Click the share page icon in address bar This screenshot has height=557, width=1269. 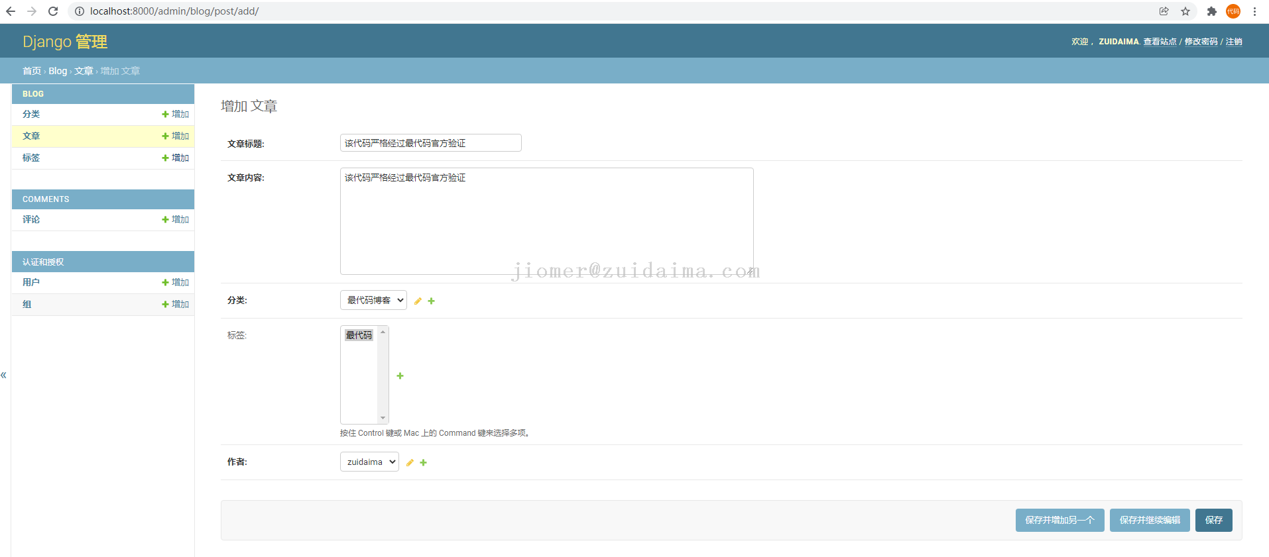click(x=1164, y=11)
